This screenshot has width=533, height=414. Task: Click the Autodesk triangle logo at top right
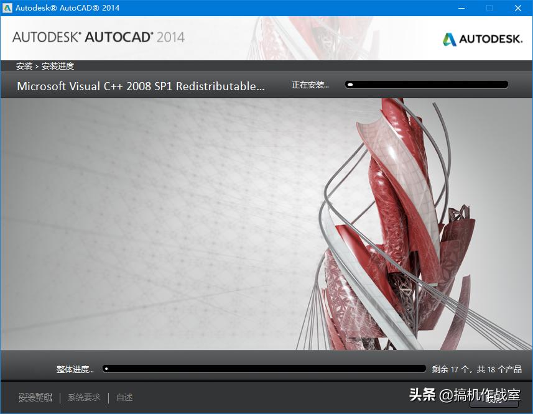448,38
